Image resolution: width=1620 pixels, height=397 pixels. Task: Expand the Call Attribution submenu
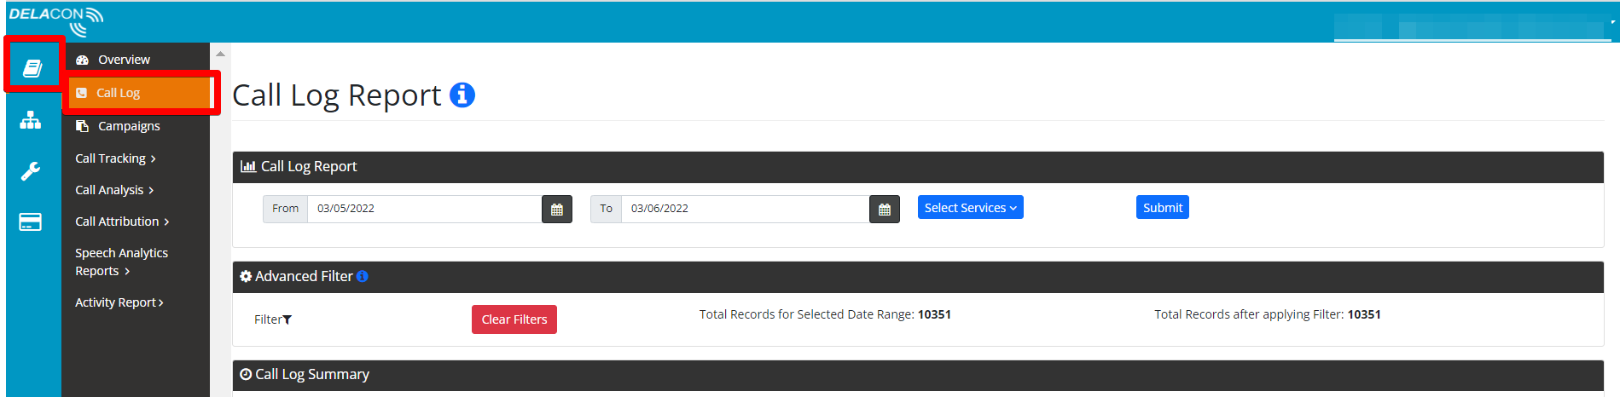point(122,222)
